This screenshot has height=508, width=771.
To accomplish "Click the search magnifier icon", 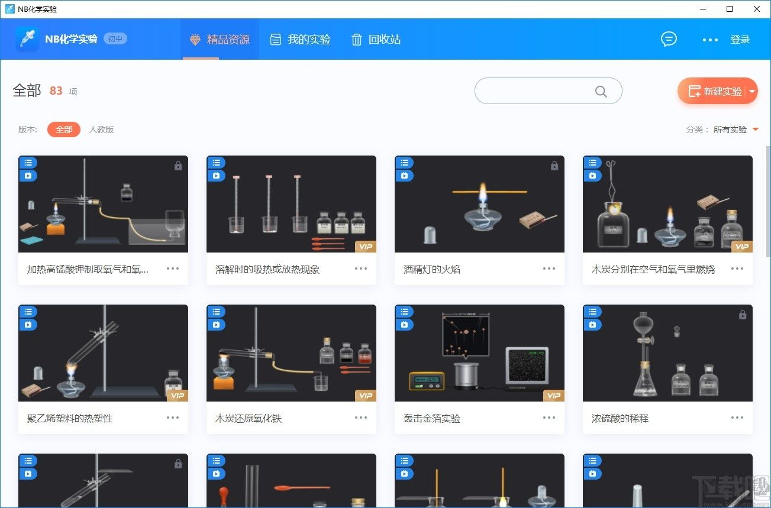I will click(601, 91).
